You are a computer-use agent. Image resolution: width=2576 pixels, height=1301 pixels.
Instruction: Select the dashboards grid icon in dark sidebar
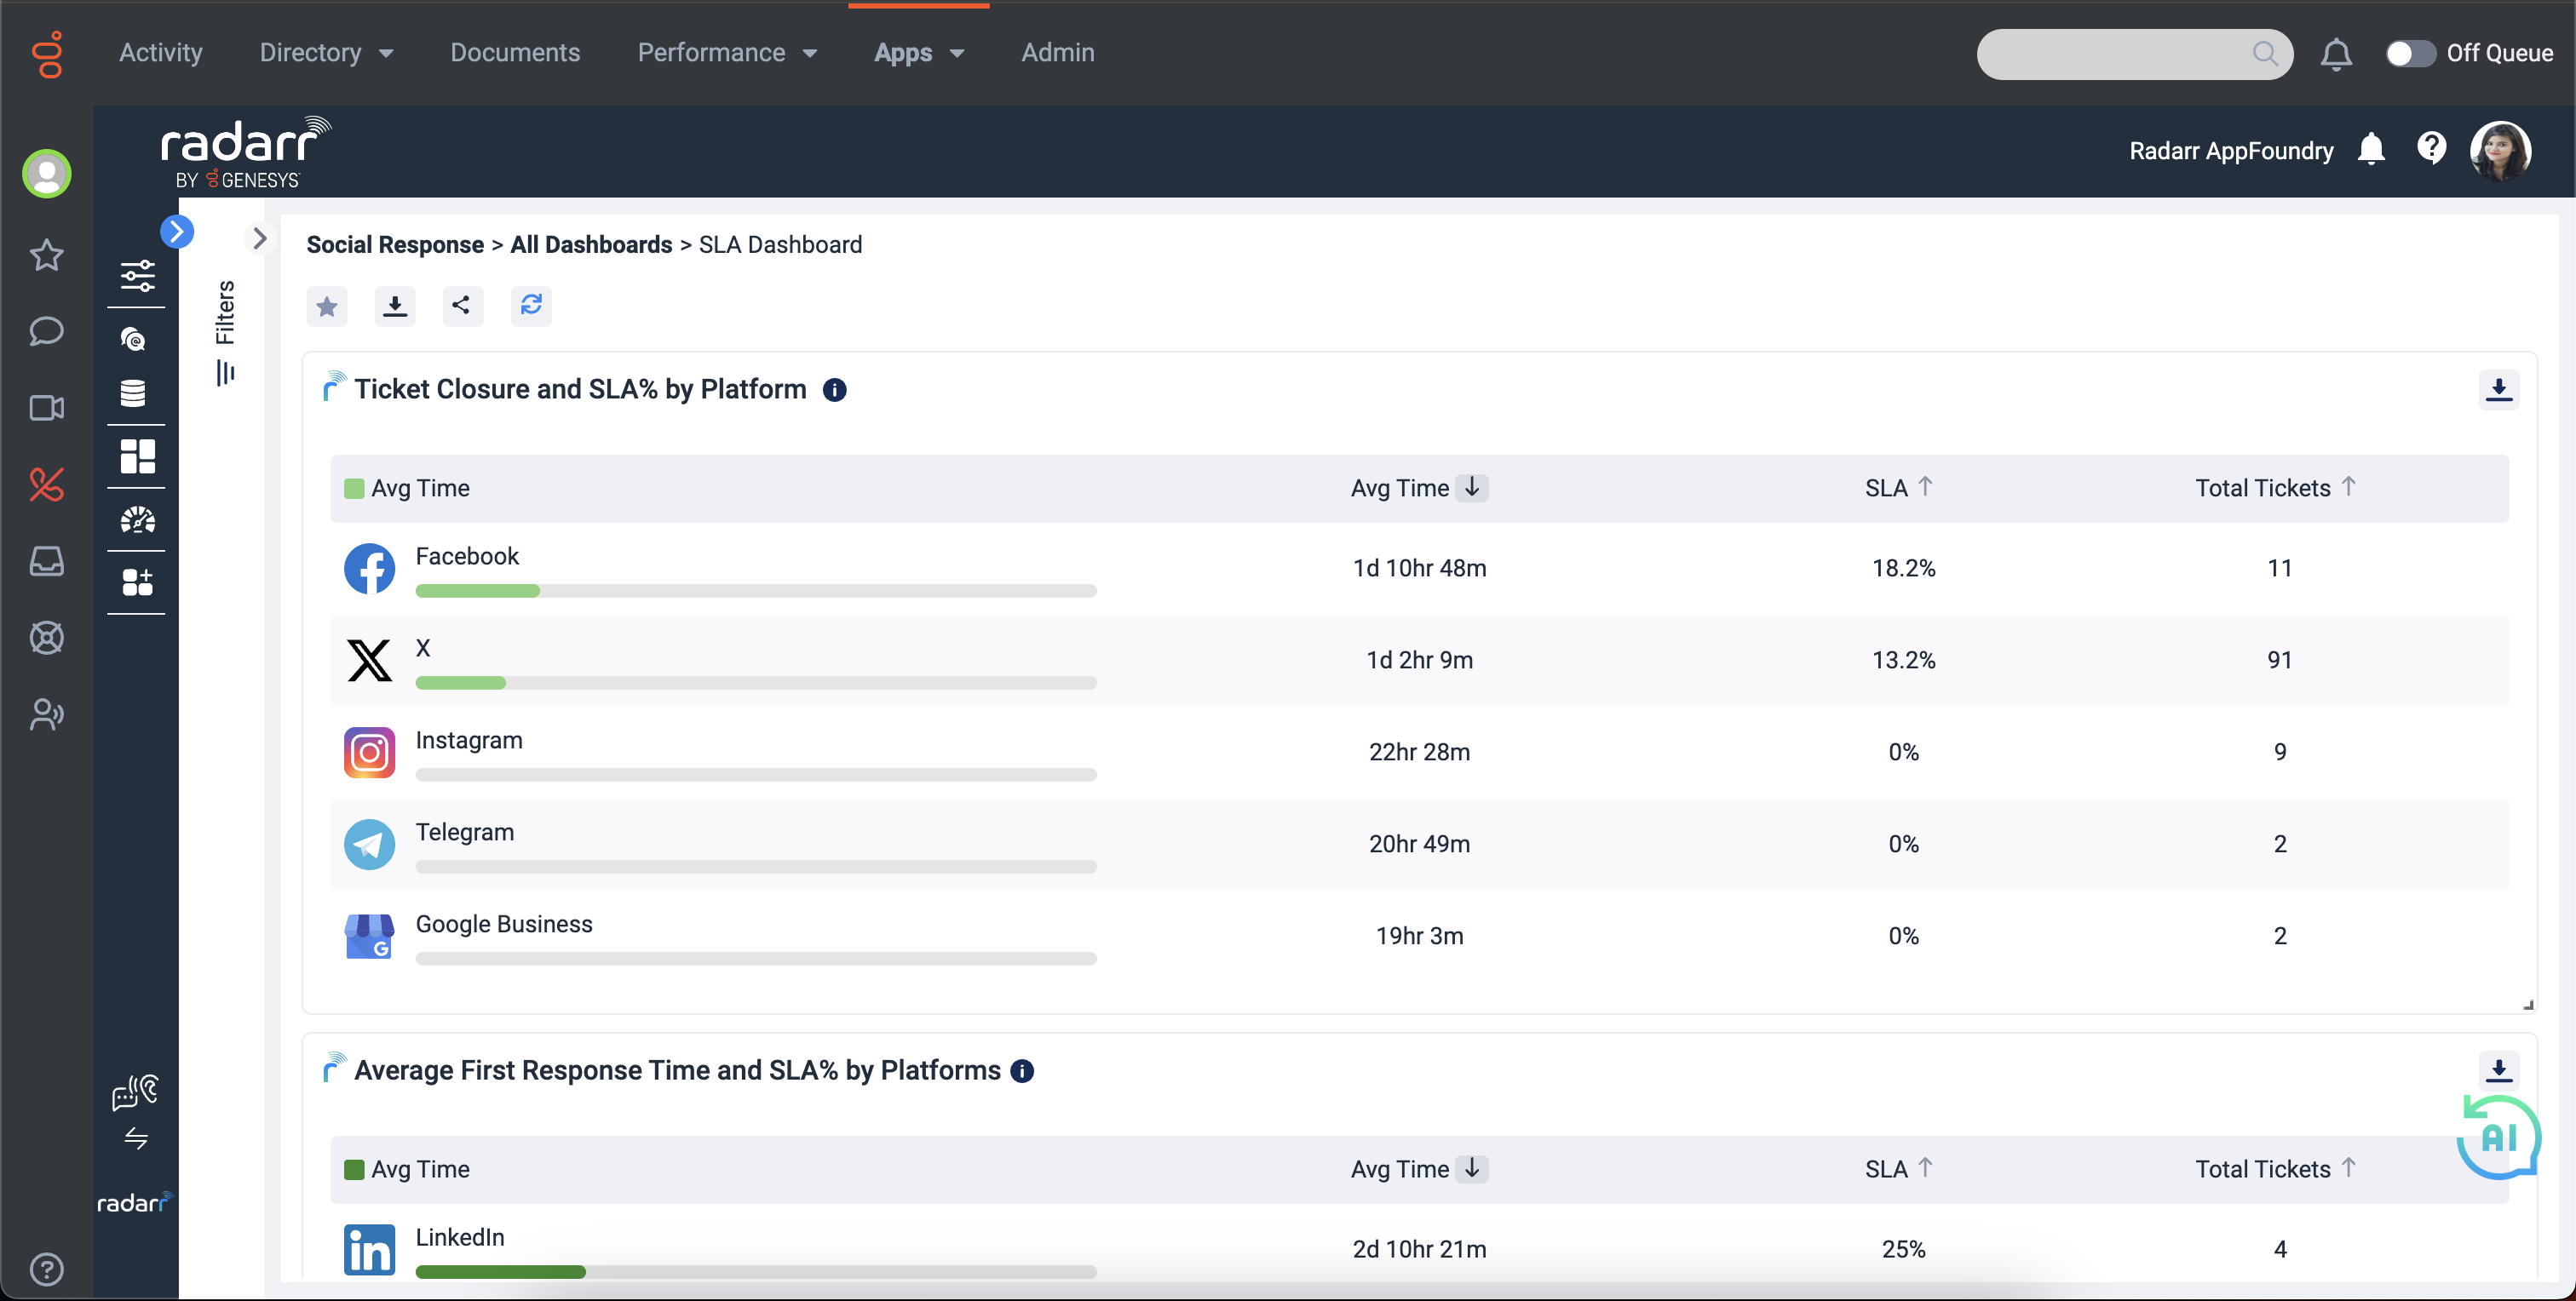137,456
